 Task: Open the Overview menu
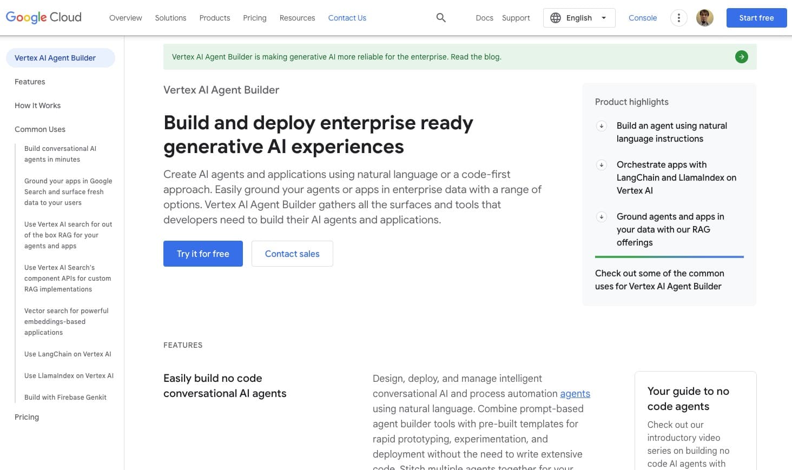click(x=126, y=18)
